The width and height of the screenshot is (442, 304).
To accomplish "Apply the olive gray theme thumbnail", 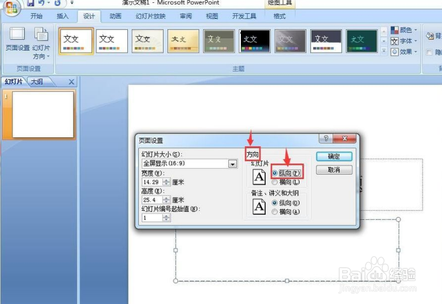I will 219,41.
